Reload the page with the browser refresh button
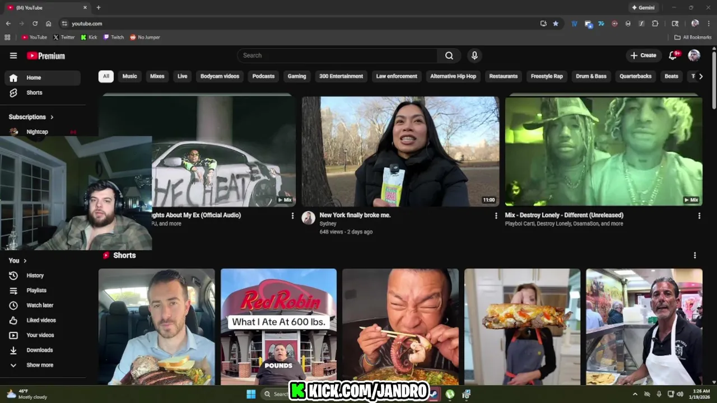 tap(35, 24)
